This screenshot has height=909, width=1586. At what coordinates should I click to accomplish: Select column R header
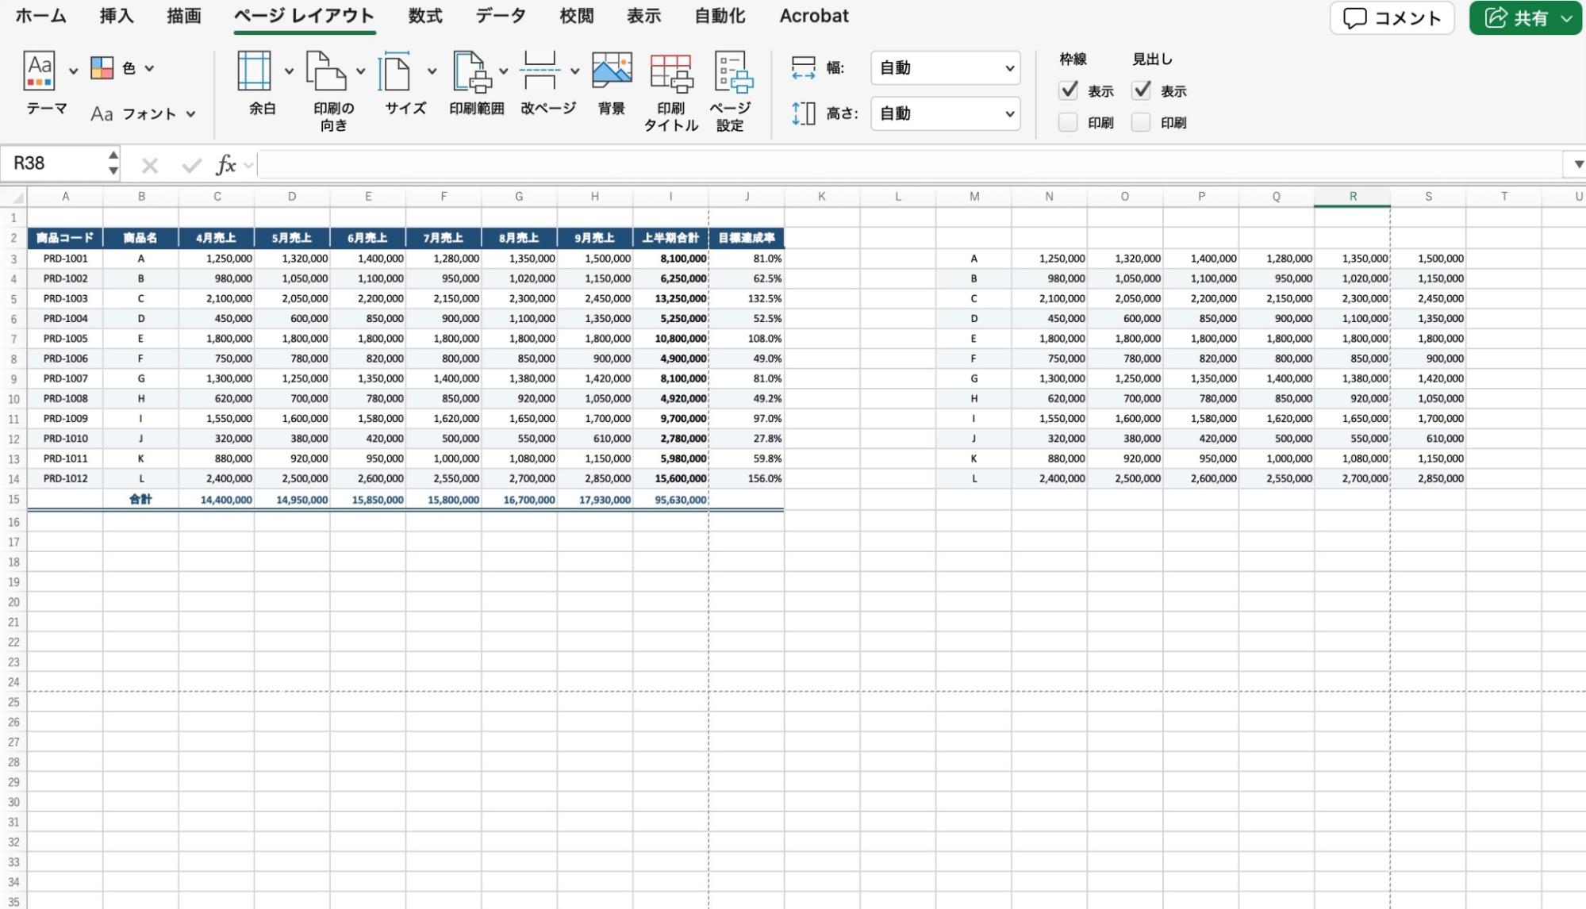pyautogui.click(x=1352, y=197)
